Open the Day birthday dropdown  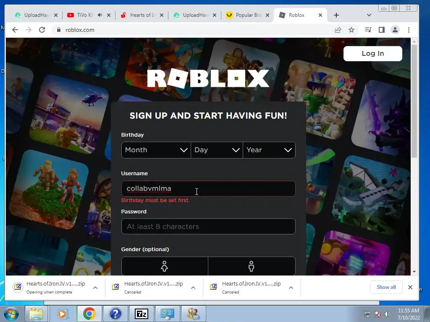[x=217, y=150]
